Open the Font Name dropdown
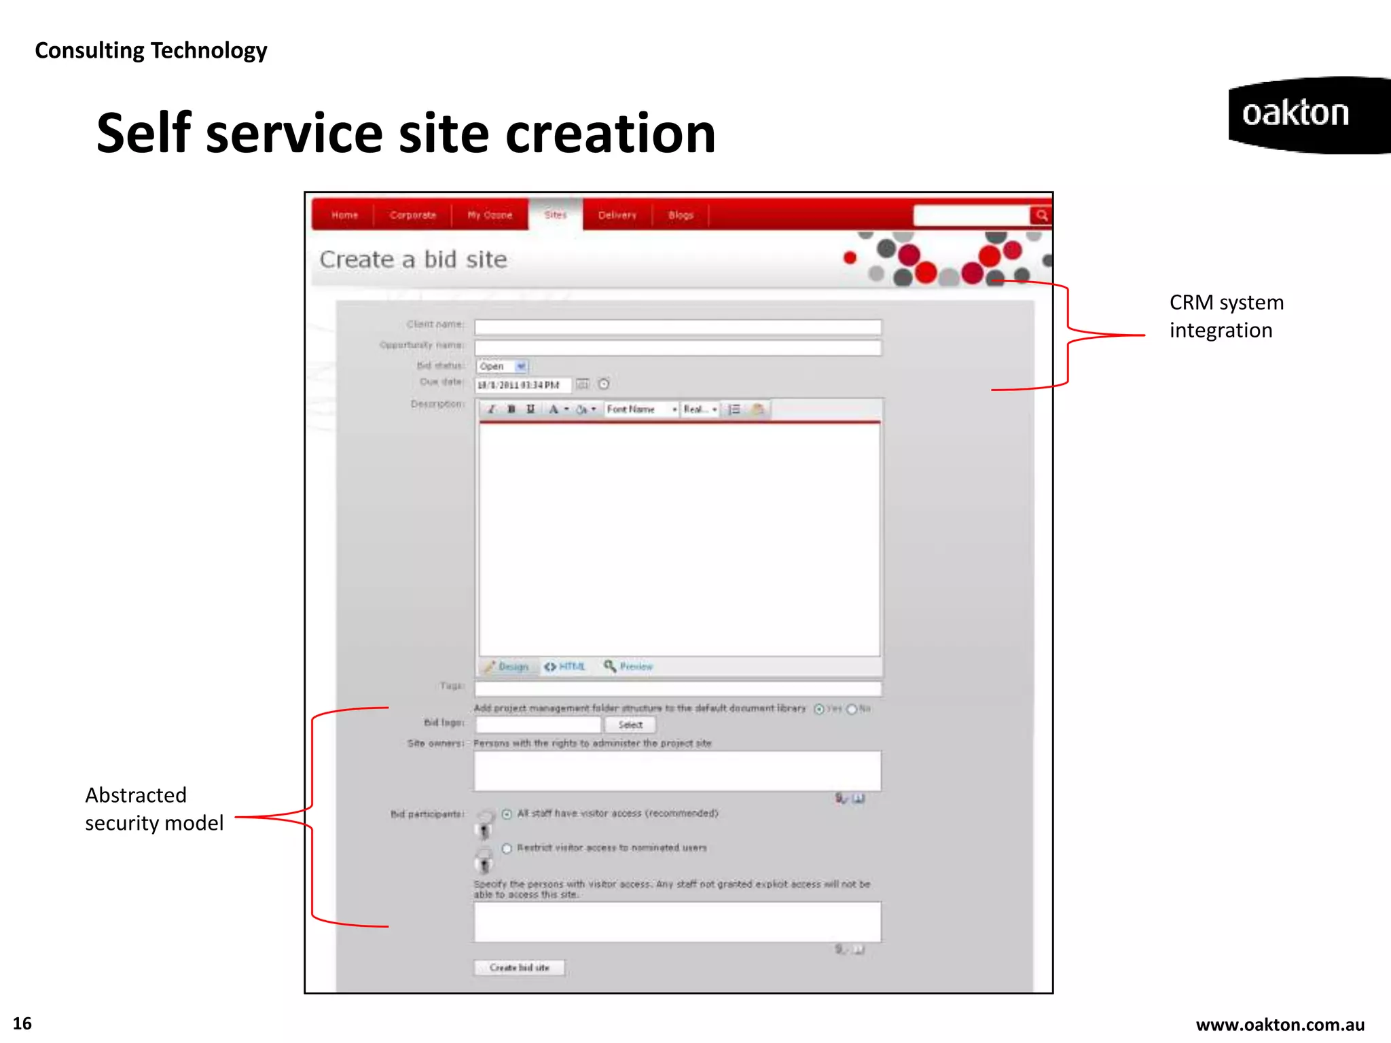The height and width of the screenshot is (1043, 1391). [641, 409]
